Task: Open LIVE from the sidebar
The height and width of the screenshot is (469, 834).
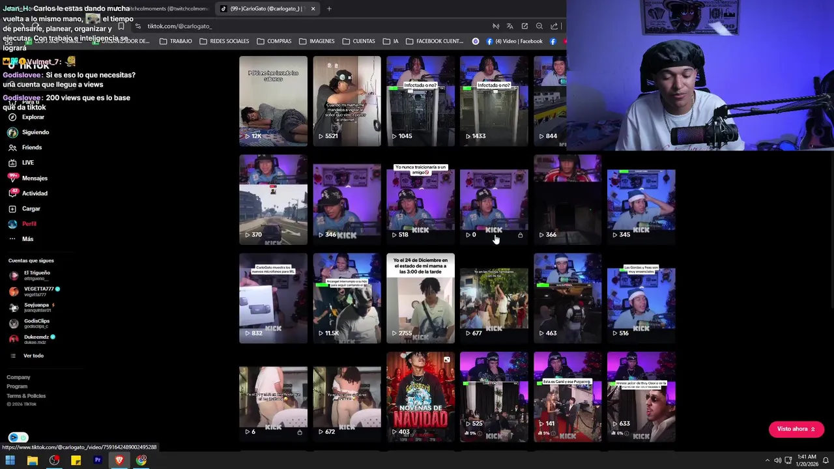Action: pyautogui.click(x=22, y=163)
